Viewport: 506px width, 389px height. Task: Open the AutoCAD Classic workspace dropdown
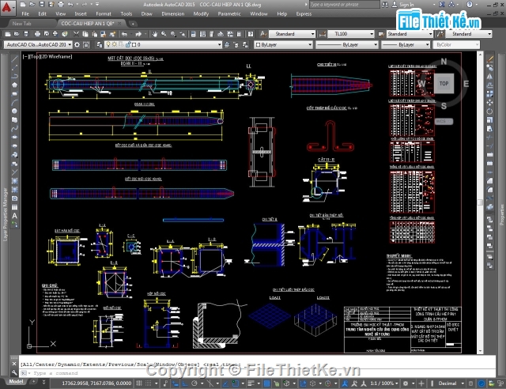38,45
